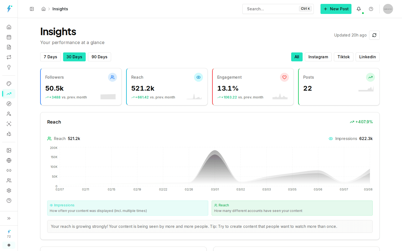Open the link management icon
402x251 pixels.
point(9,170)
